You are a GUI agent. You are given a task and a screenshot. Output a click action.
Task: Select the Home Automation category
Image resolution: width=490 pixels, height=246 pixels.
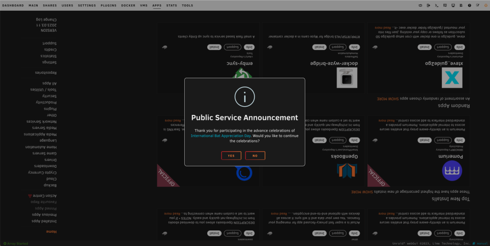41,147
